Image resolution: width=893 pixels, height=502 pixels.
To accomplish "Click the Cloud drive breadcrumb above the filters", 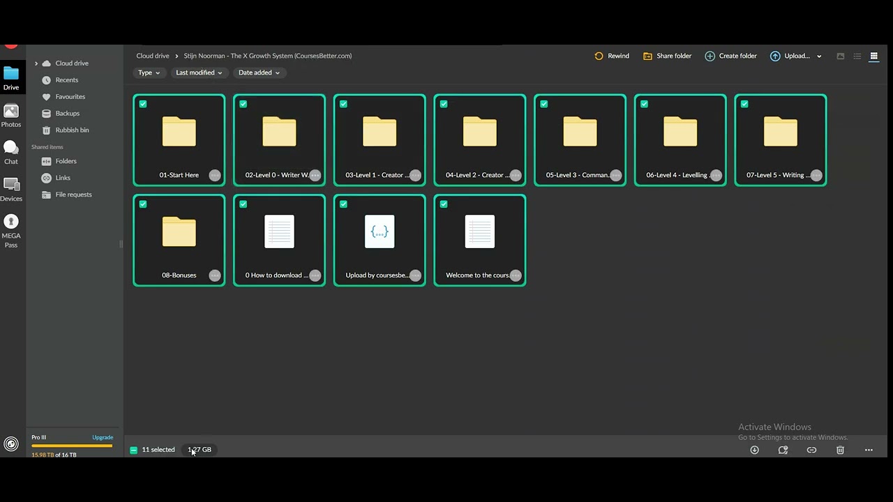I will (153, 56).
